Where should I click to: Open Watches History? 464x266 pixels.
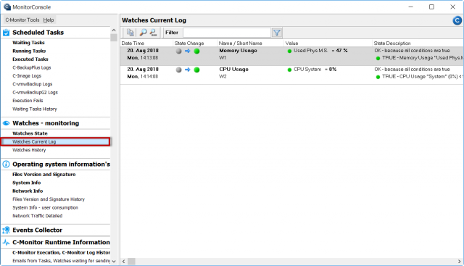(x=29, y=150)
